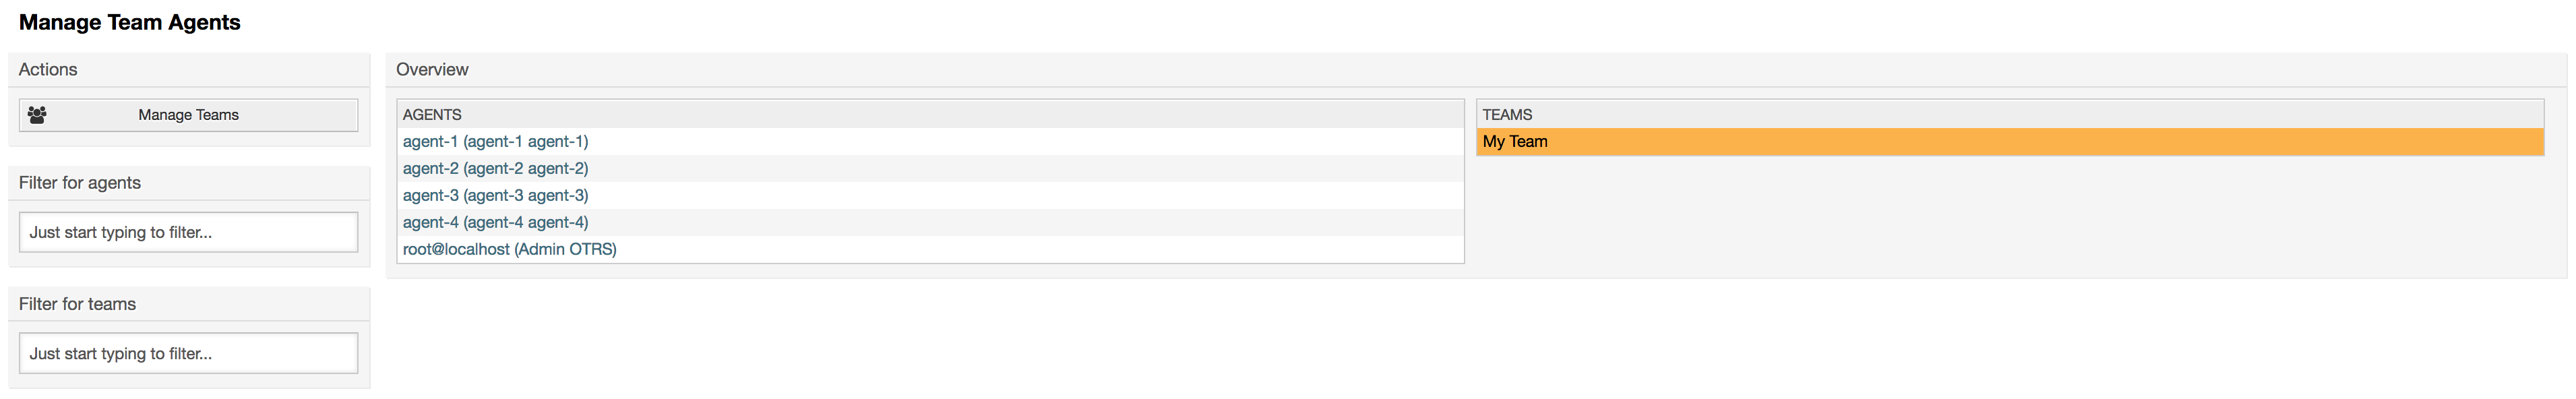Select root@localhost (Admin OTRS) agent
Viewport: 2576px width, 399px height.
click(x=509, y=250)
